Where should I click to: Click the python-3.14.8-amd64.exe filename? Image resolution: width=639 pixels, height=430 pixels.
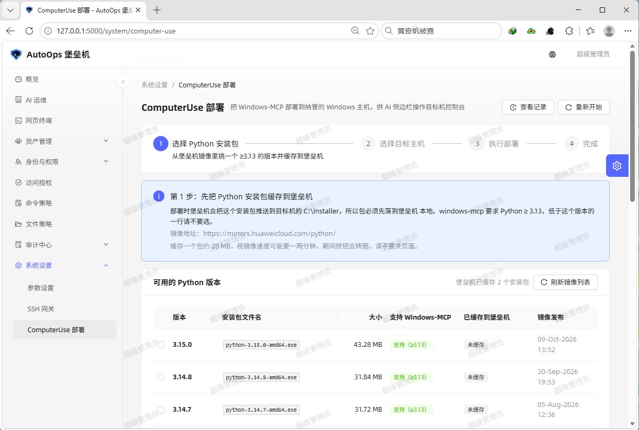261,377
